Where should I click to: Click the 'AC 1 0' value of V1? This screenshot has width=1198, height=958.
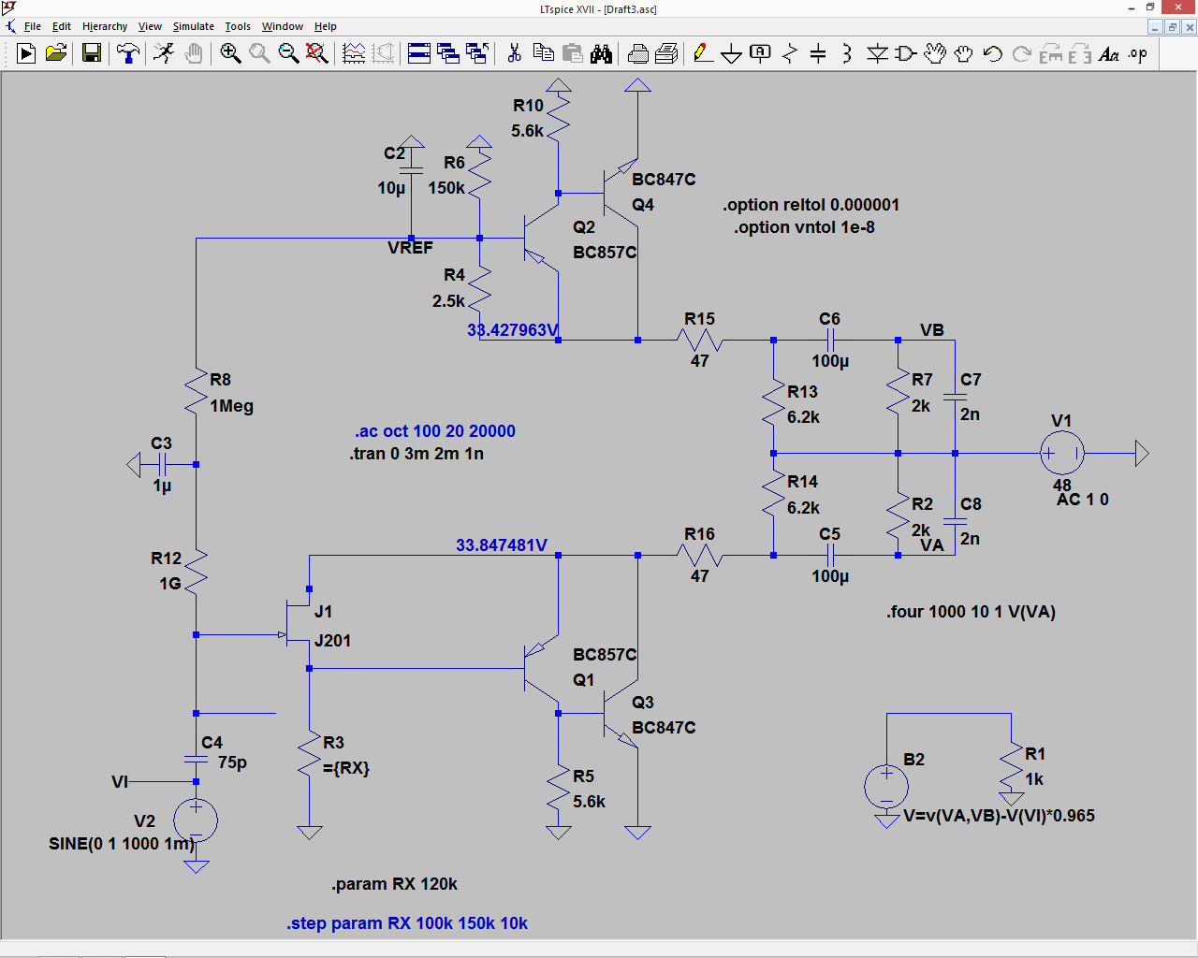1083,500
